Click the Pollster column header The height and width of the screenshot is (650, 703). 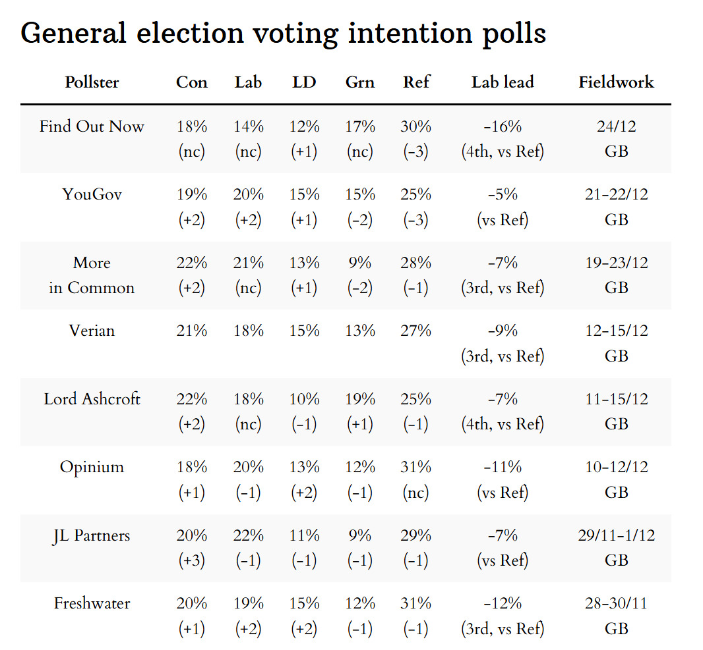92,82
